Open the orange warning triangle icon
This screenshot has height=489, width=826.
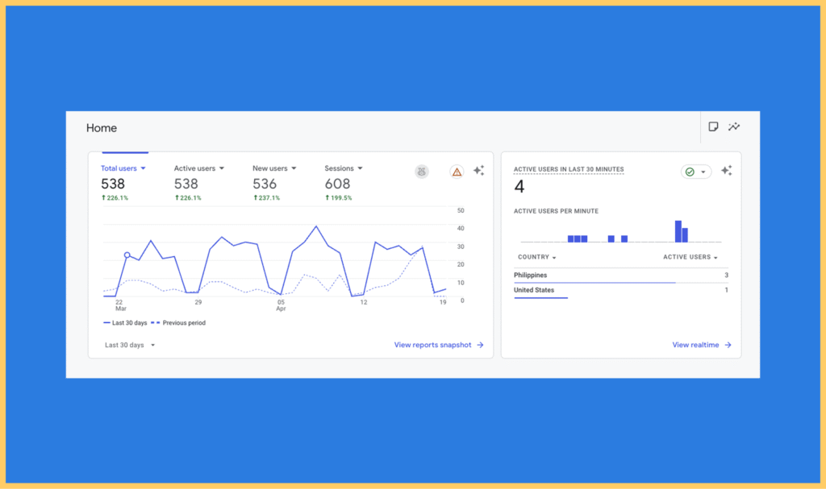(457, 172)
